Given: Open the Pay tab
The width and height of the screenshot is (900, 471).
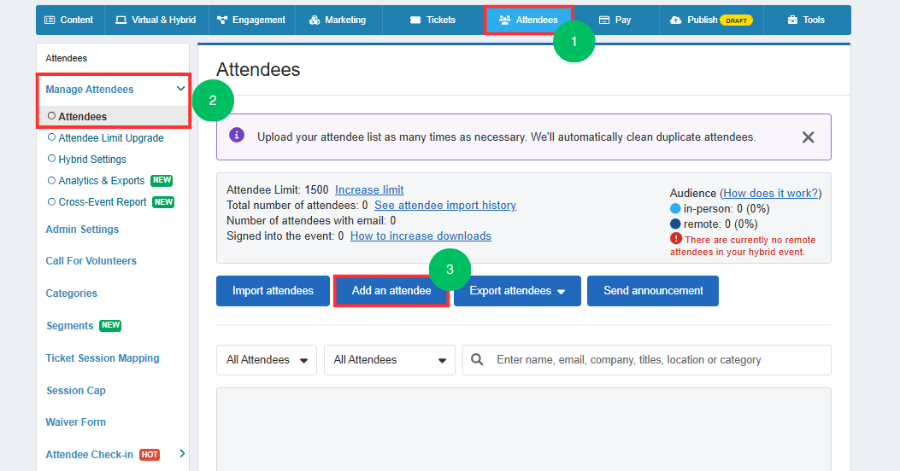Looking at the screenshot, I should [615, 20].
